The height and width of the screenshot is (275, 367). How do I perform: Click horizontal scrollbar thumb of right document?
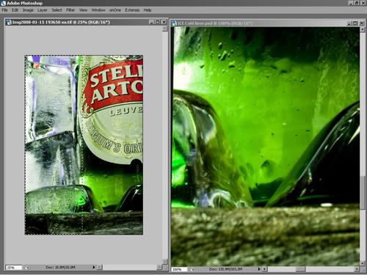pos(301,269)
